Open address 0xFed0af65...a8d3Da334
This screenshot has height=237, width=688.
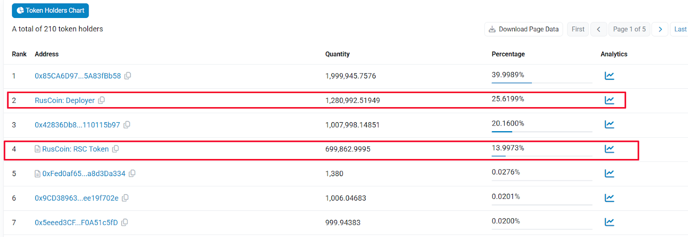tap(84, 174)
